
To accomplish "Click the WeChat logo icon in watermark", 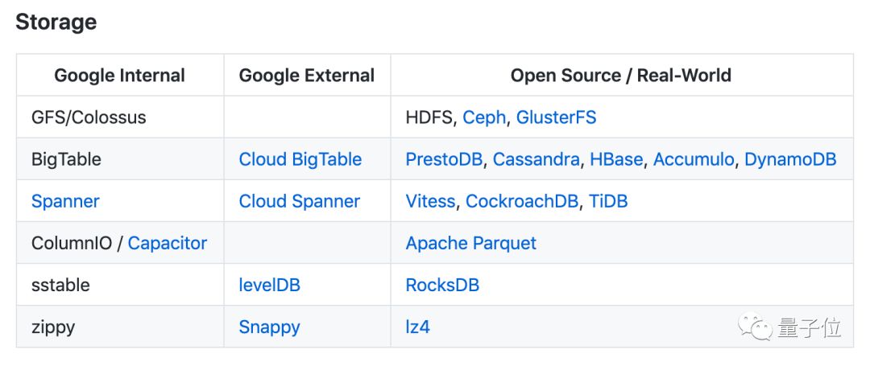I will point(756,327).
